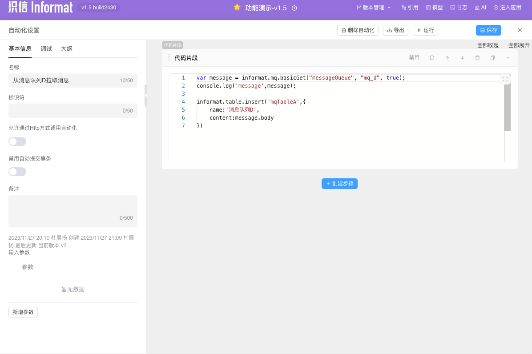
Task: Open the 版本管理 menu
Action: point(373,7)
